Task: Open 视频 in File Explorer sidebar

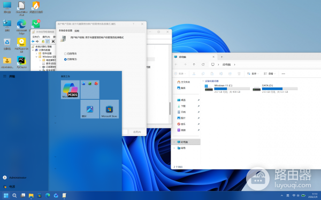Action: (181, 130)
